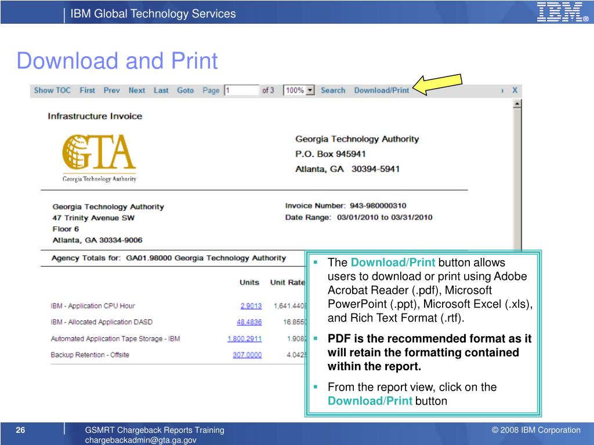The width and height of the screenshot is (594, 445).
Task: Click the © 2008 IBM Corporation footer text
Action: tap(536, 431)
